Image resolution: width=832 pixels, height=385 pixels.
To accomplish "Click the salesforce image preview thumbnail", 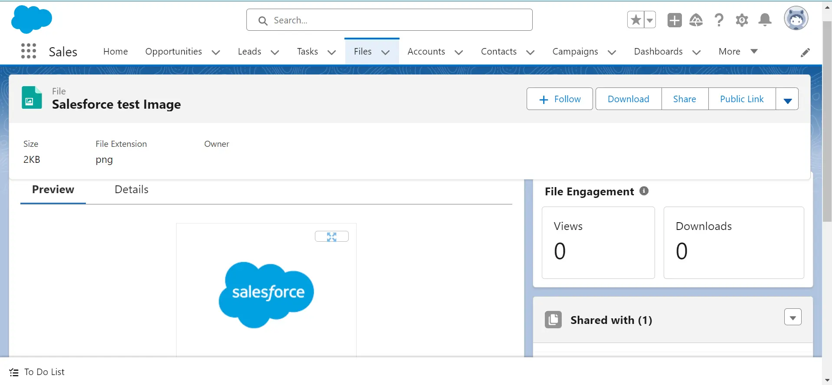I will [x=266, y=294].
